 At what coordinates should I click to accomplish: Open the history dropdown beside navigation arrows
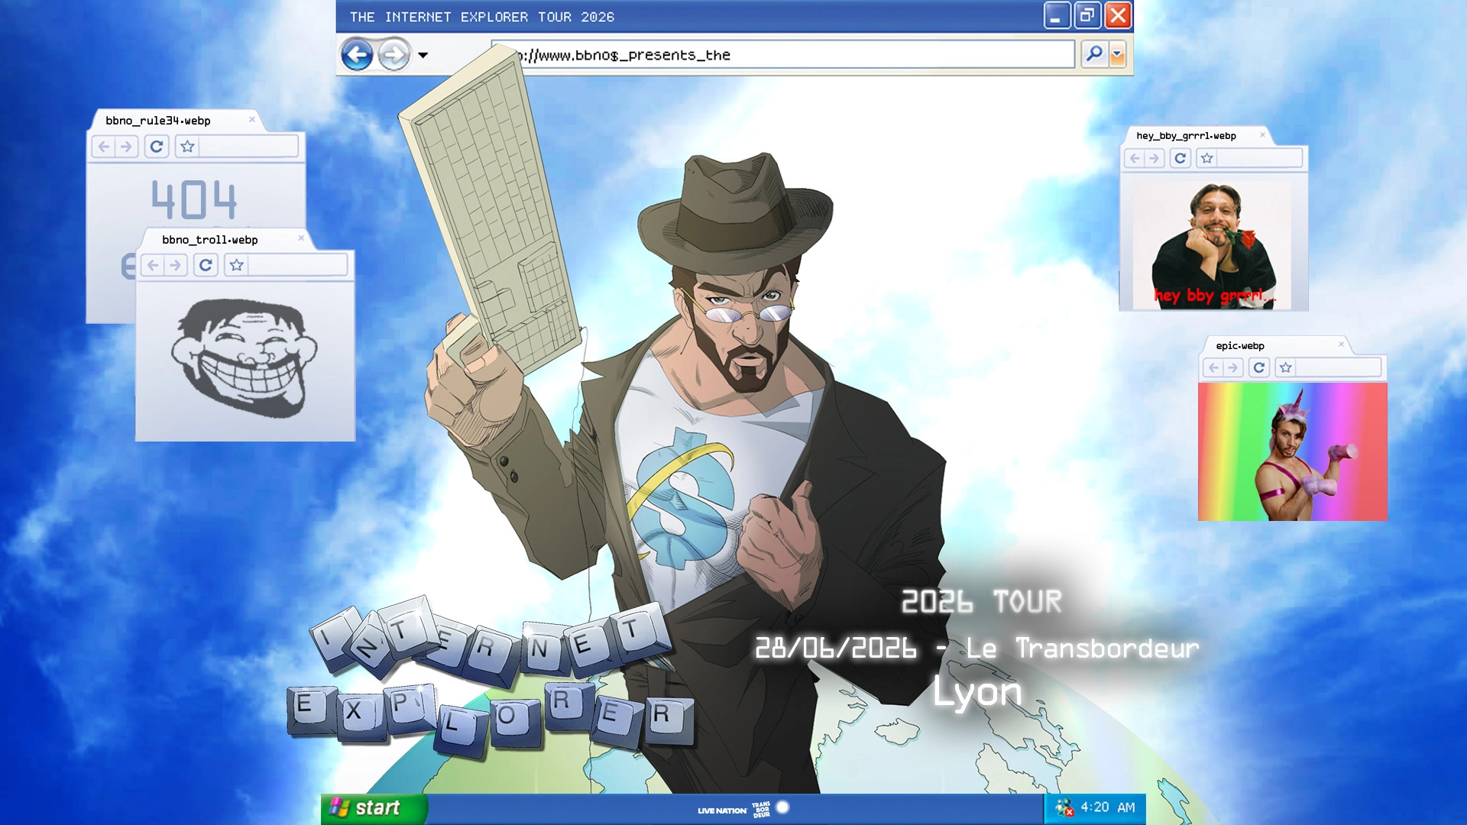pos(423,55)
